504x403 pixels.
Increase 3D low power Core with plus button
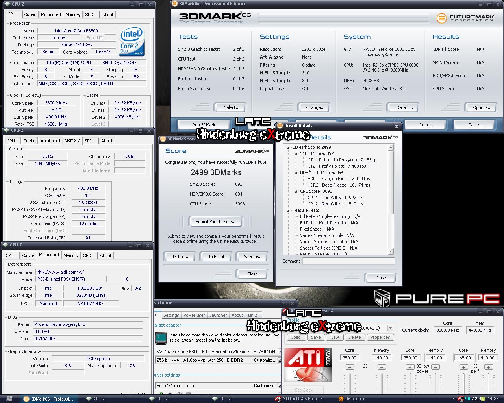pyautogui.click(x=410, y=367)
